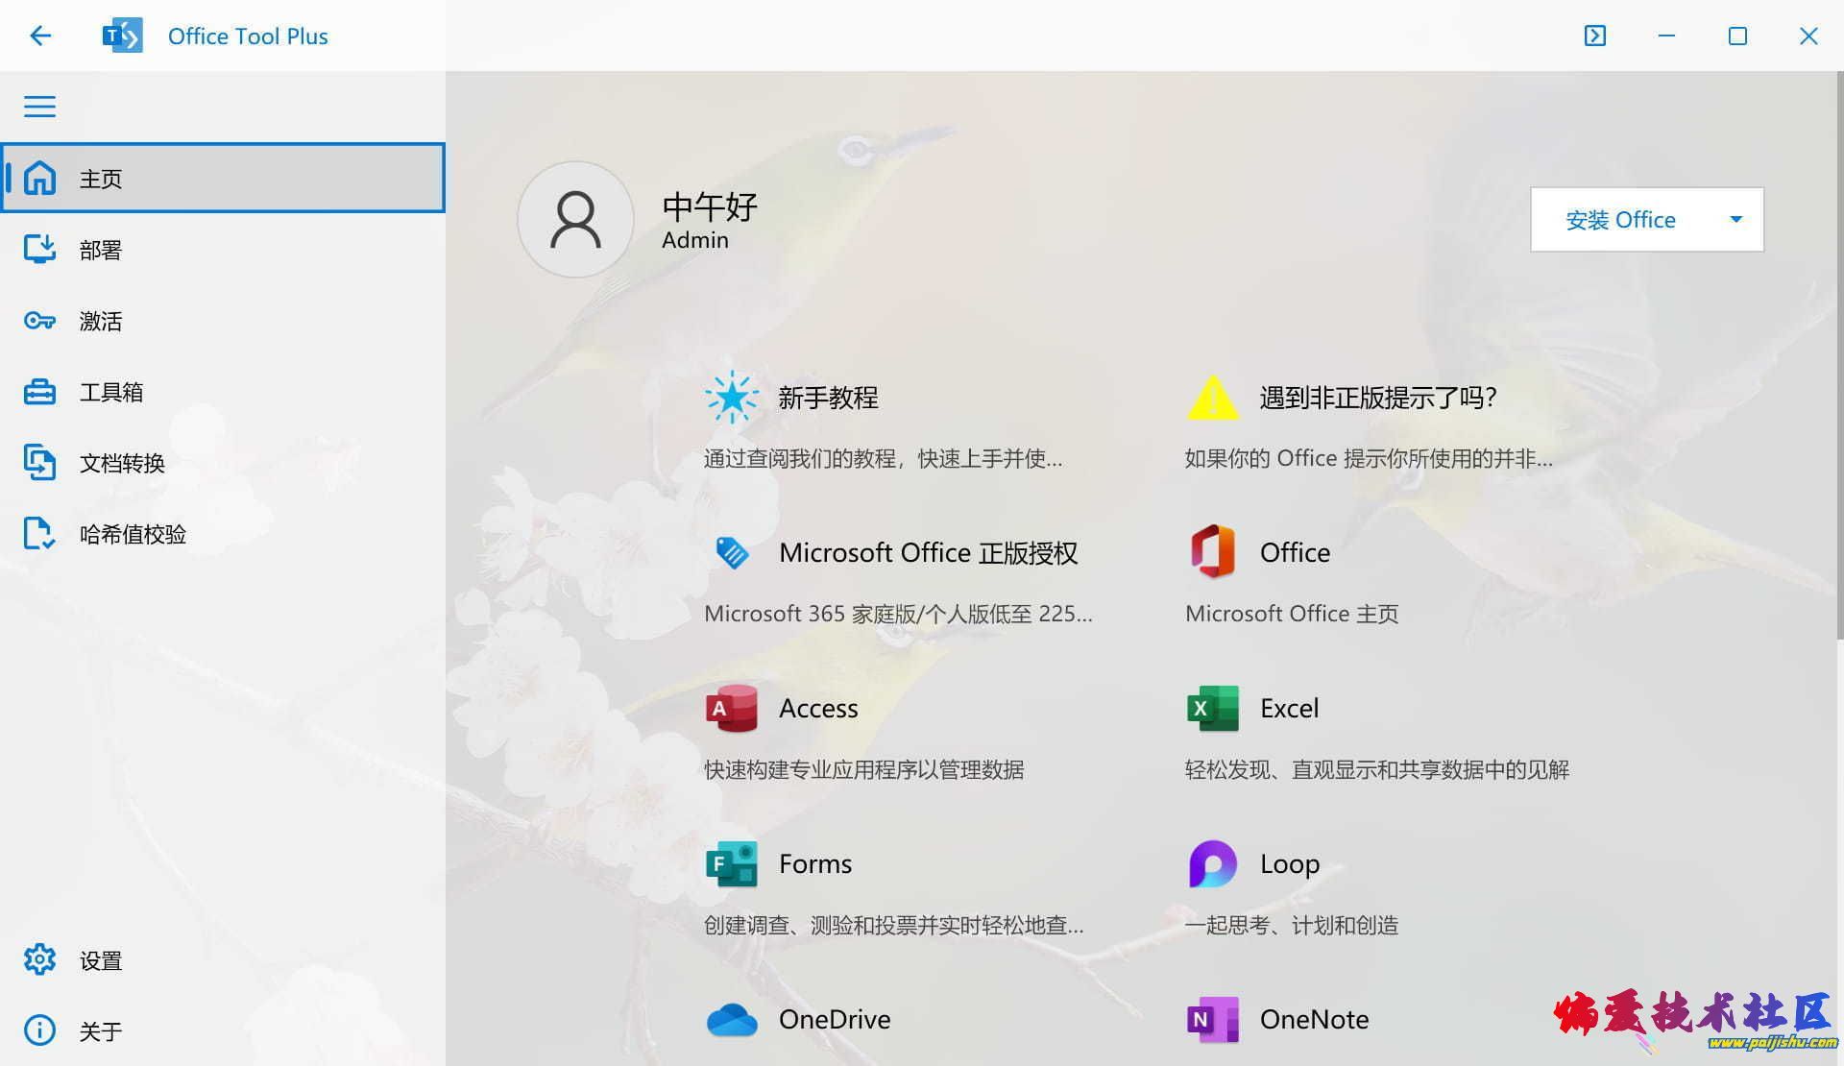Click the 中午好 greeting text
Image resolution: width=1844 pixels, height=1066 pixels.
pyautogui.click(x=710, y=206)
